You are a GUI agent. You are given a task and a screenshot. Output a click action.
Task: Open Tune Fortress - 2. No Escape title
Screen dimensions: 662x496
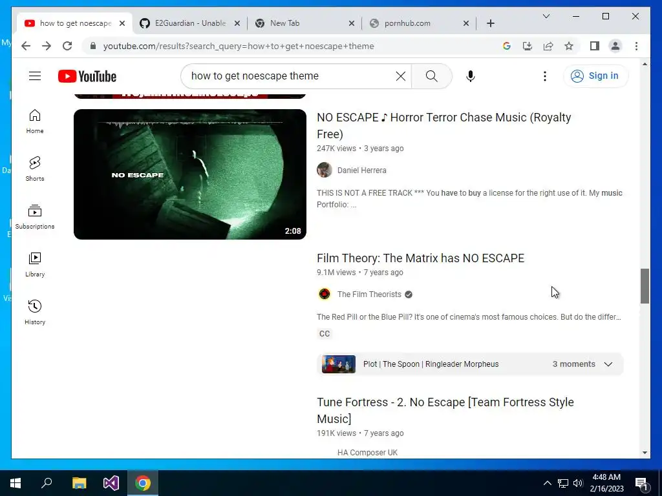click(x=445, y=410)
